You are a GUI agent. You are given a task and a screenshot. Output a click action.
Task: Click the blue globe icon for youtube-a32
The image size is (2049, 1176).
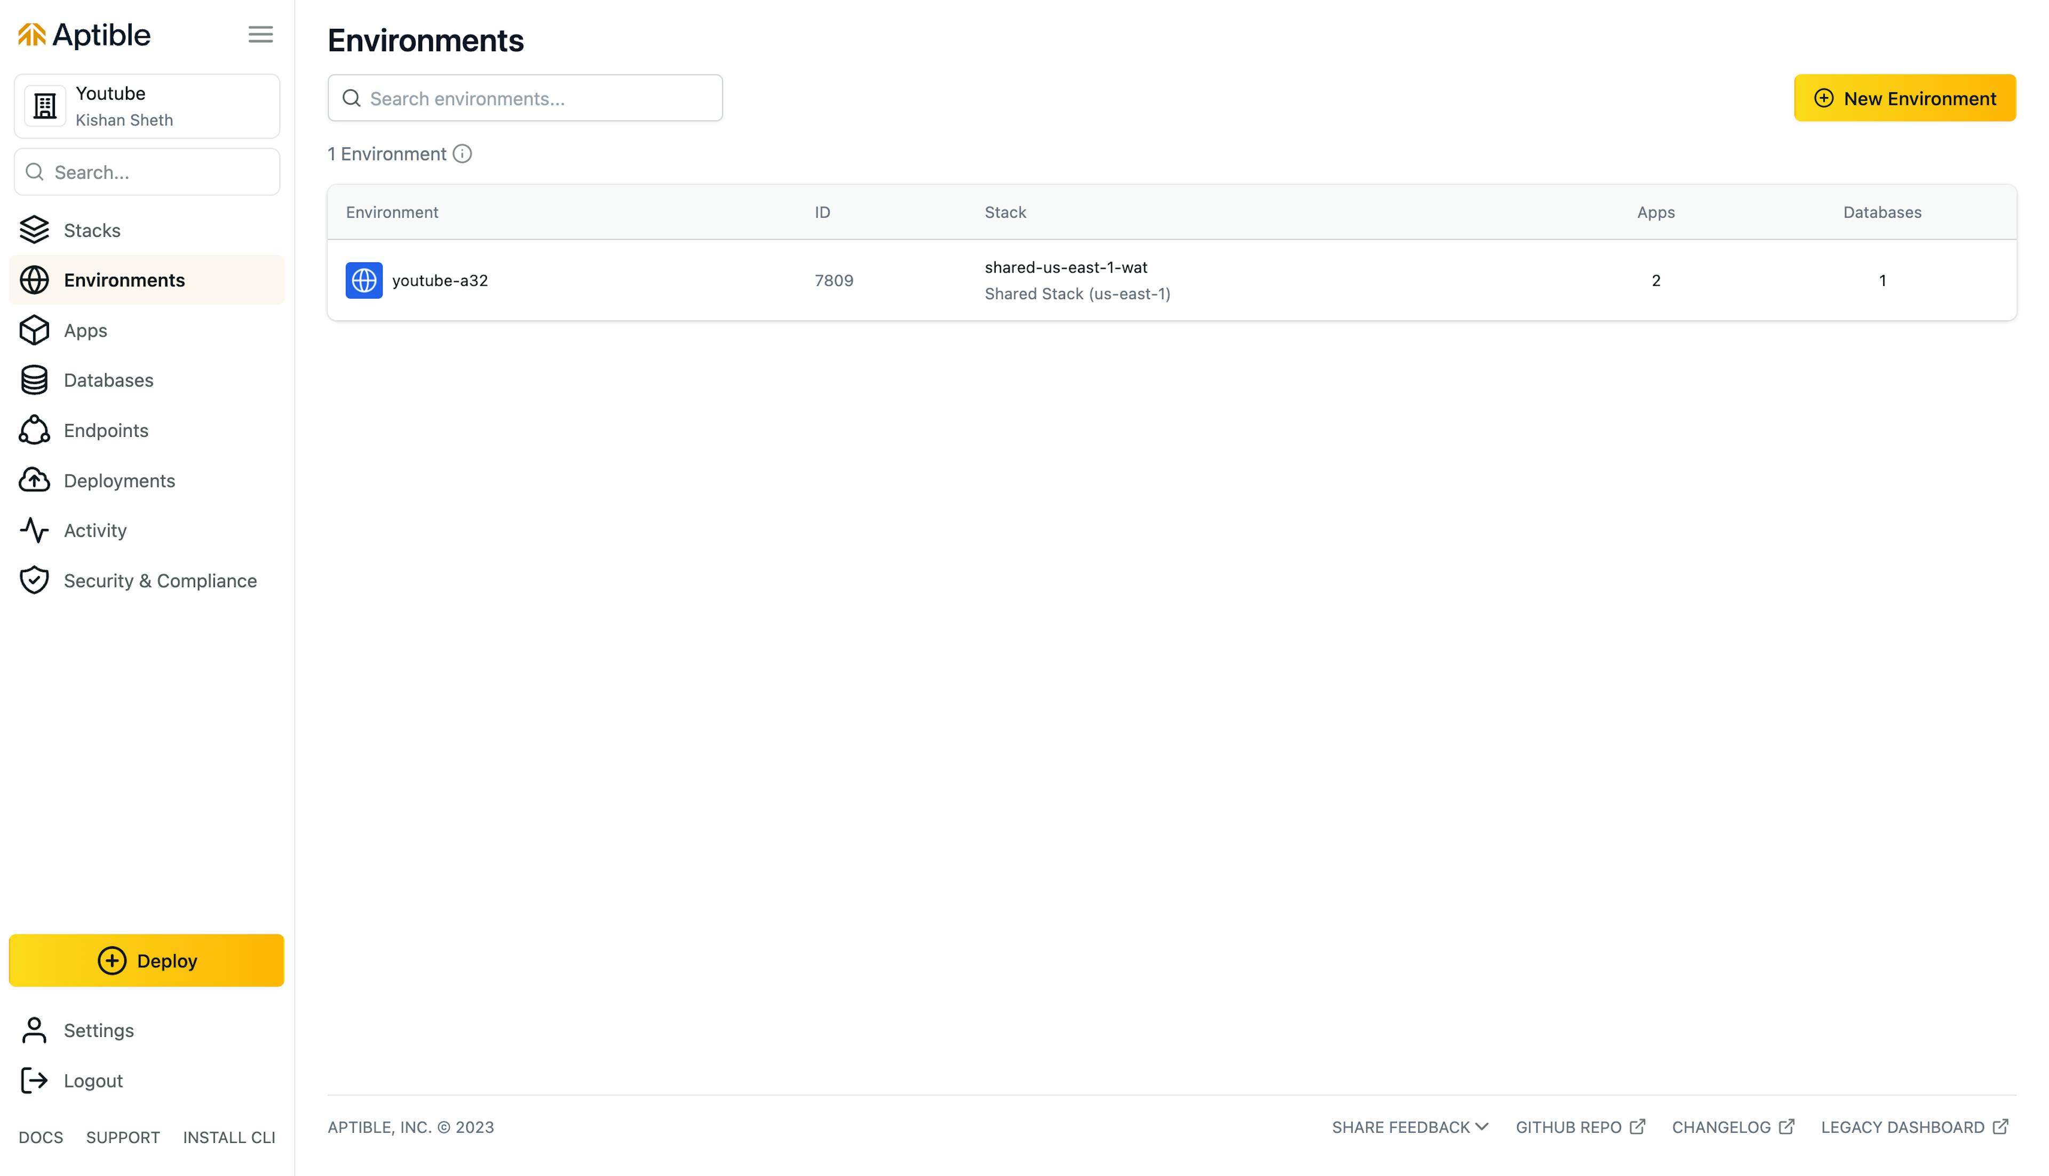pos(363,281)
